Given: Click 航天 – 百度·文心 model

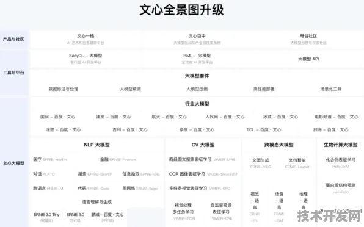Looking at the screenshot, I should pos(169,117).
